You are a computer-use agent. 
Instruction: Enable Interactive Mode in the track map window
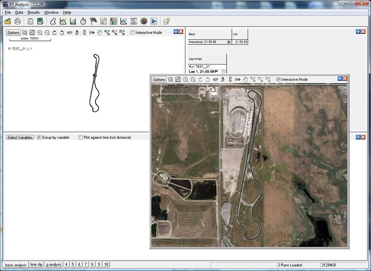pos(132,33)
